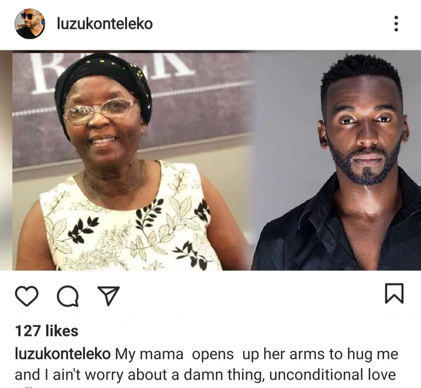This screenshot has height=388, width=421.
Task: Tap the caption text about mama's hug
Action: [x=206, y=365]
